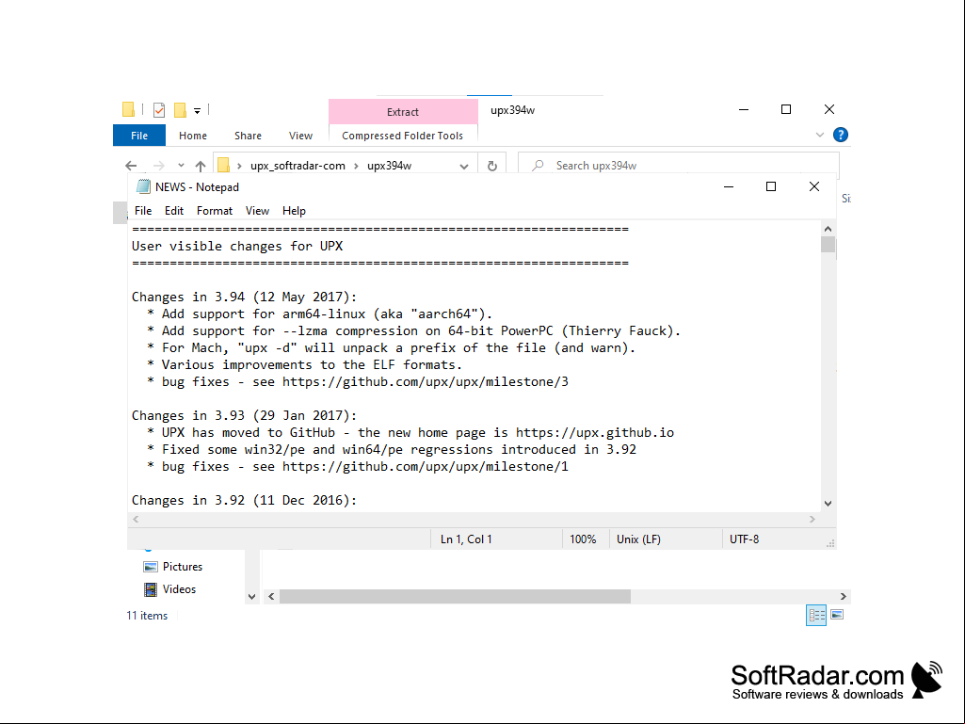Click the resize grip in Notepad's status bar
The width and height of the screenshot is (965, 724).
pyautogui.click(x=830, y=543)
